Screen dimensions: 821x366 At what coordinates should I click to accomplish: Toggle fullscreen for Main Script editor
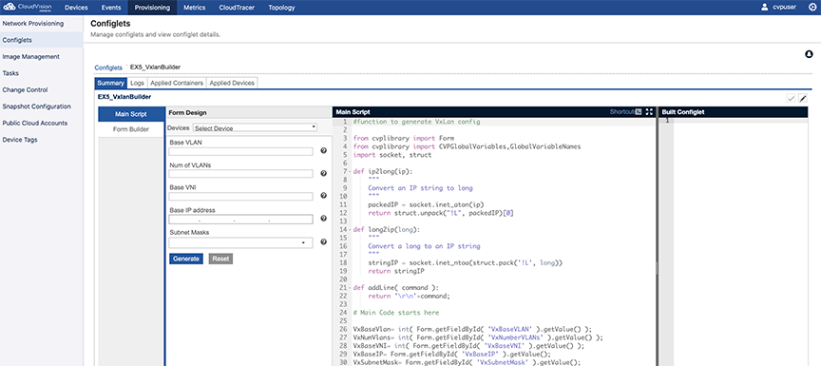(649, 111)
